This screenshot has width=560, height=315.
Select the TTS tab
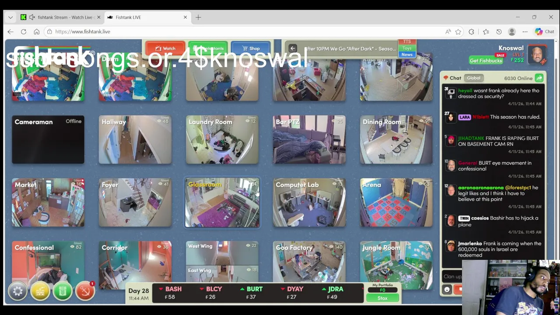pos(407,42)
